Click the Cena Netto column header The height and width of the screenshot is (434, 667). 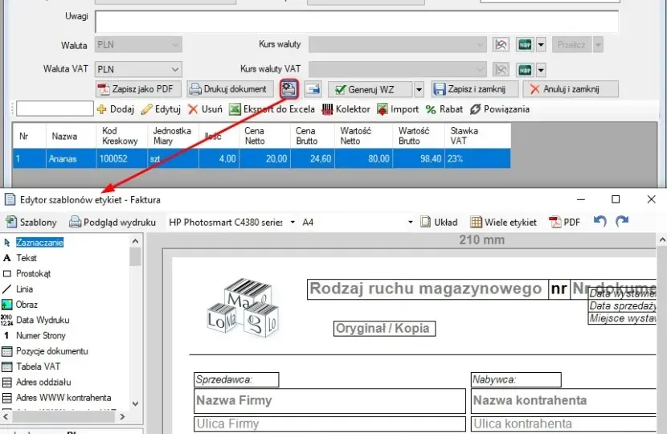tap(264, 136)
